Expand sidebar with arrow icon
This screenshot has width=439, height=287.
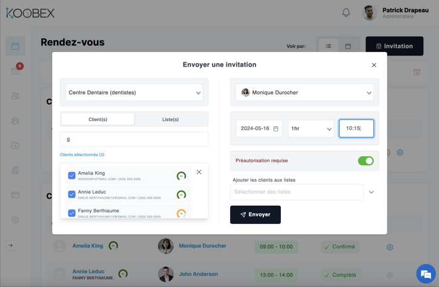(x=11, y=245)
